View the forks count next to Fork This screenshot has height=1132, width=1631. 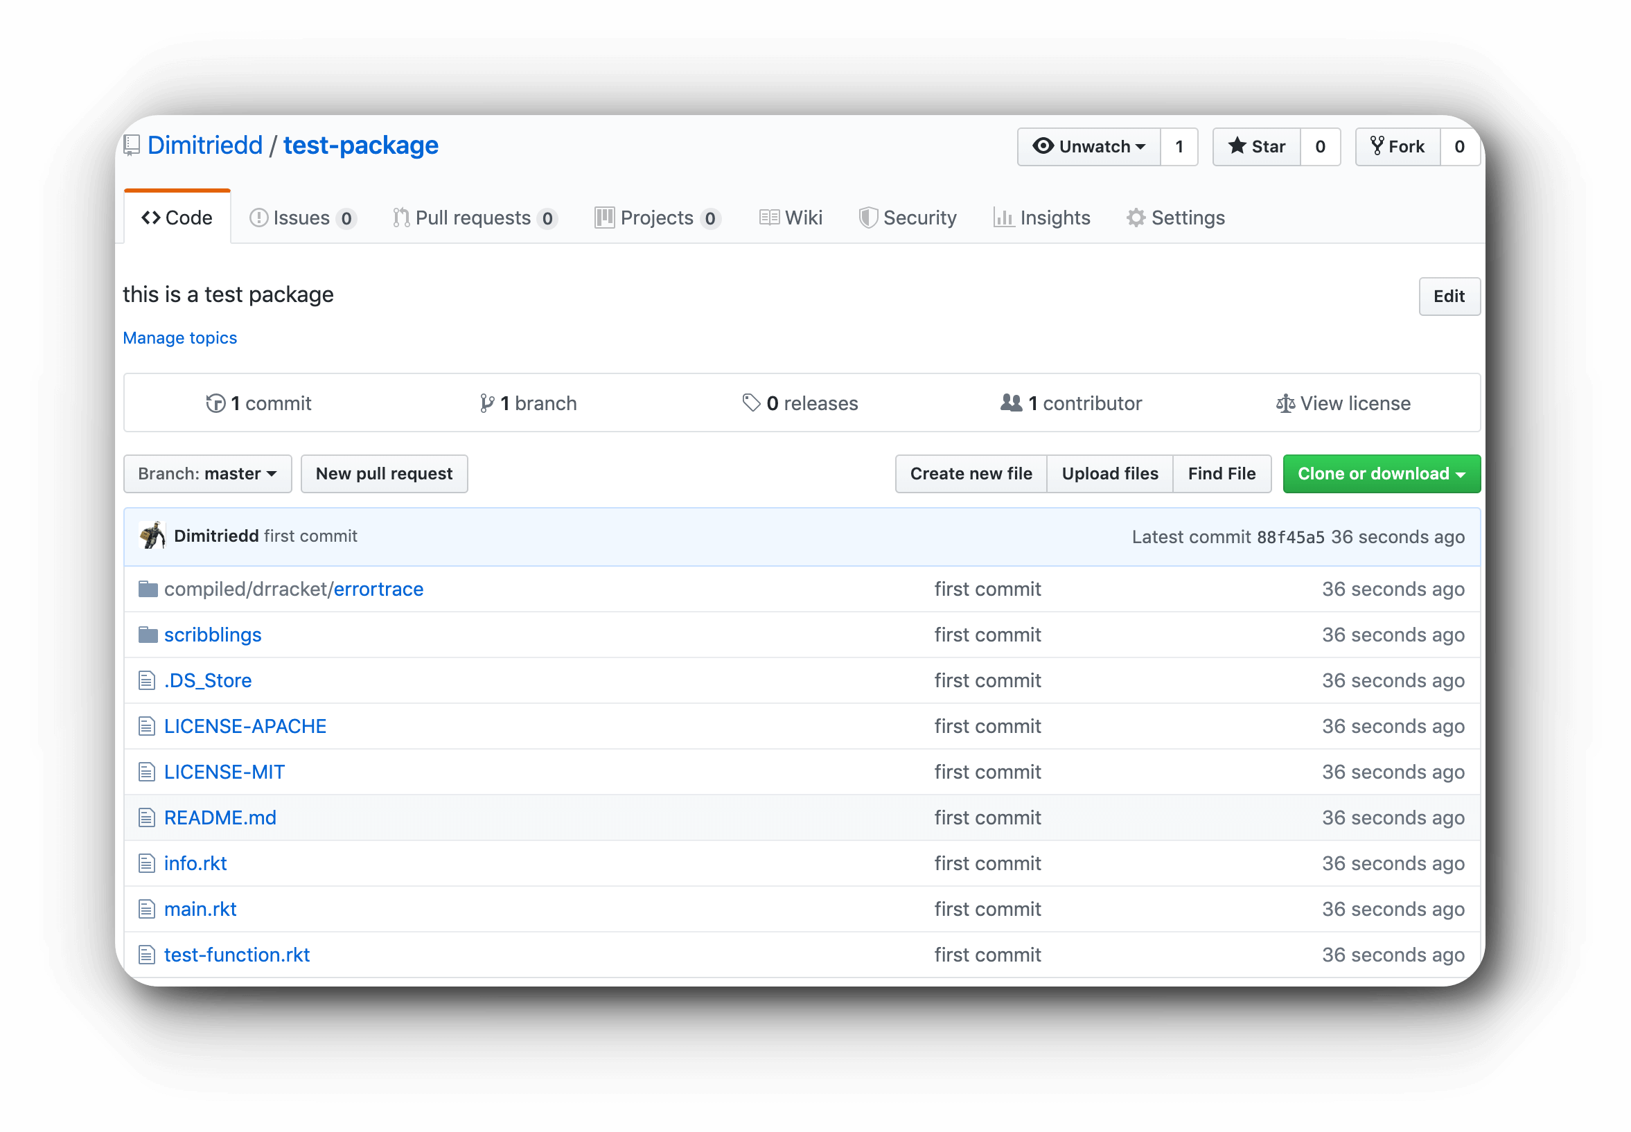pyautogui.click(x=1459, y=147)
